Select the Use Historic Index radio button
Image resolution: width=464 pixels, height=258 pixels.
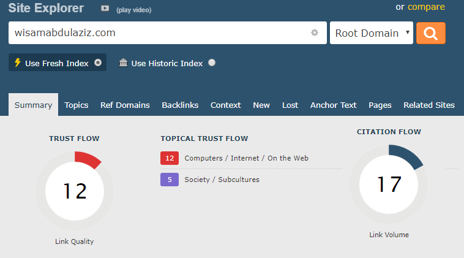[x=212, y=63]
